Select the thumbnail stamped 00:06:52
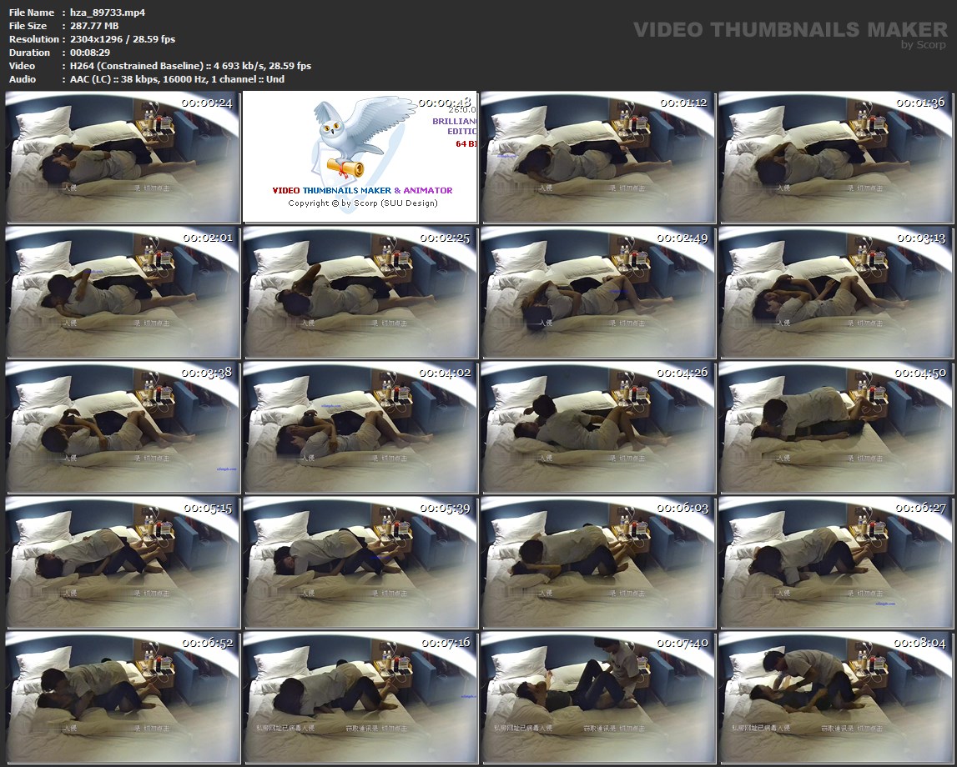957x767 pixels. pyautogui.click(x=123, y=698)
